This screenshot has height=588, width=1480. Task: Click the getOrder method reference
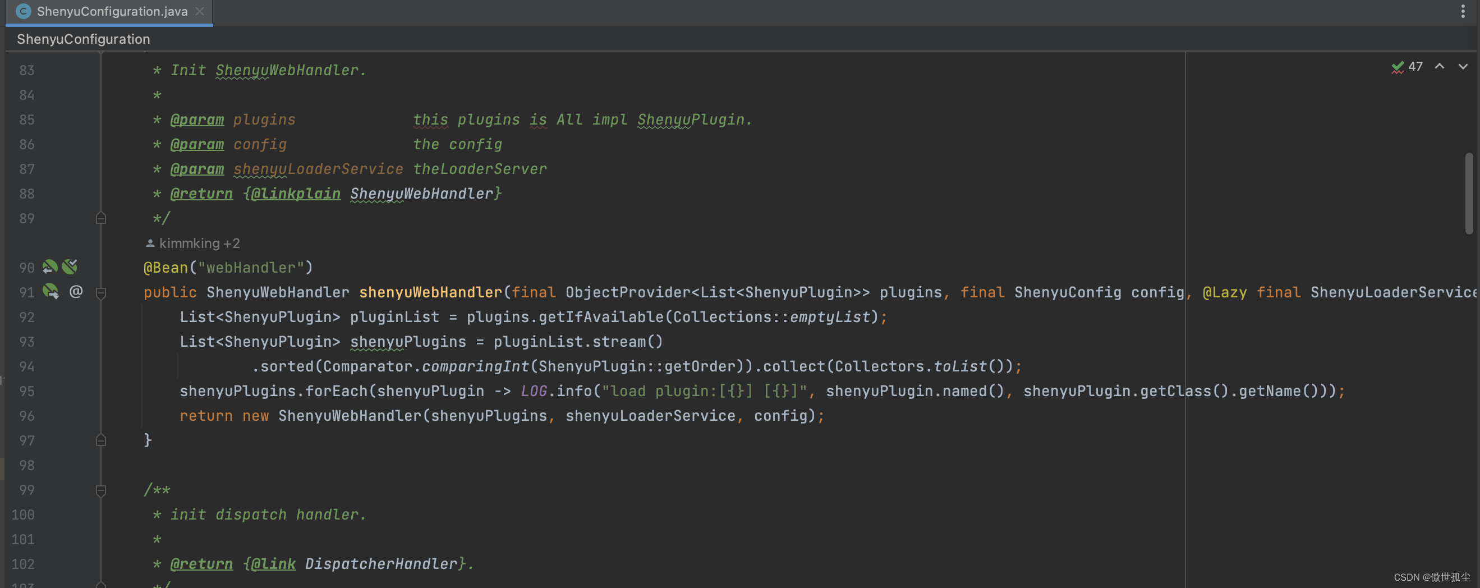tap(700, 367)
